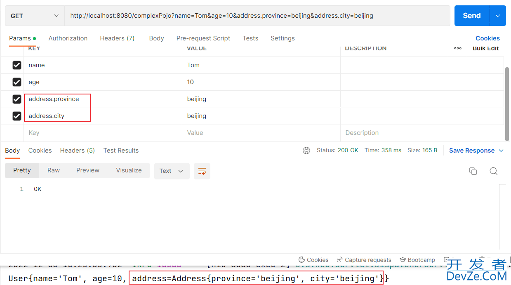Viewport: 511px width, 285px height.
Task: Click Capture requests in the status bar
Action: click(x=364, y=260)
